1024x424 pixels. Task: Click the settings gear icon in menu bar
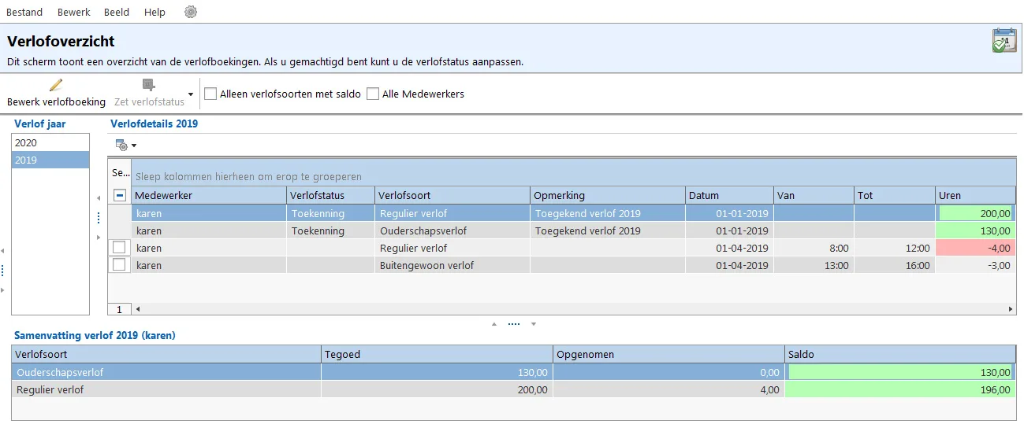[x=191, y=12]
